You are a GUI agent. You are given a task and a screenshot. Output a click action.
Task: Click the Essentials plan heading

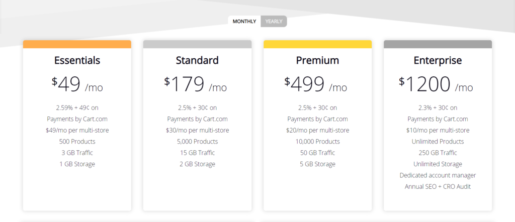(77, 60)
